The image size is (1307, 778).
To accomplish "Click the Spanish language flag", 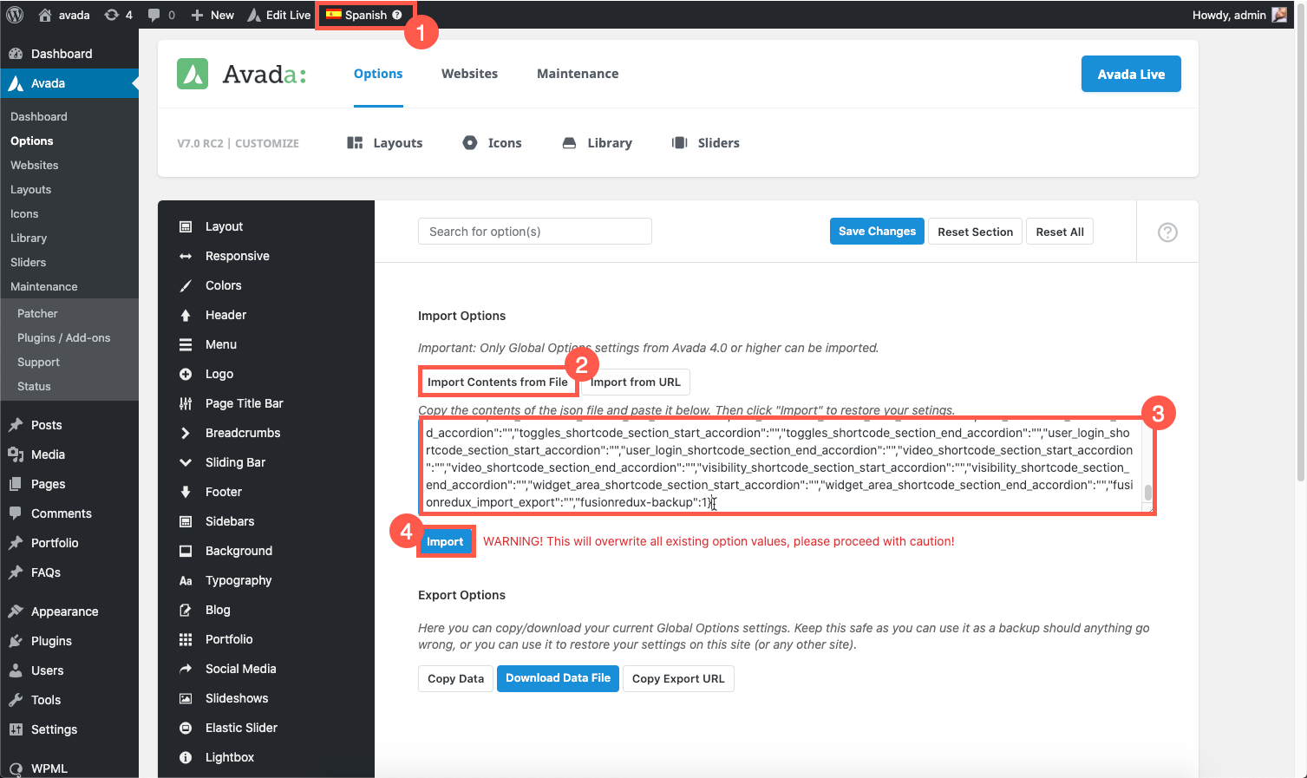I will [333, 15].
